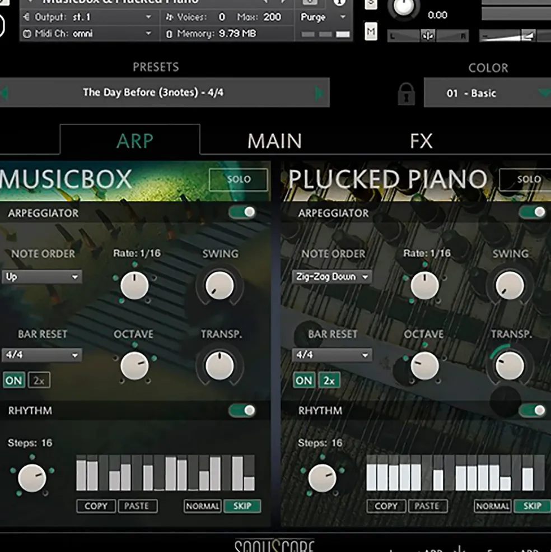Click the Musicbox Rate knob
551x552 pixels.
134,285
